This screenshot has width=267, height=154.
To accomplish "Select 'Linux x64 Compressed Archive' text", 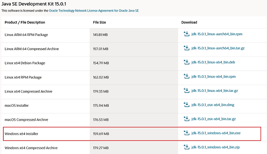I will pyautogui.click(x=29, y=91).
